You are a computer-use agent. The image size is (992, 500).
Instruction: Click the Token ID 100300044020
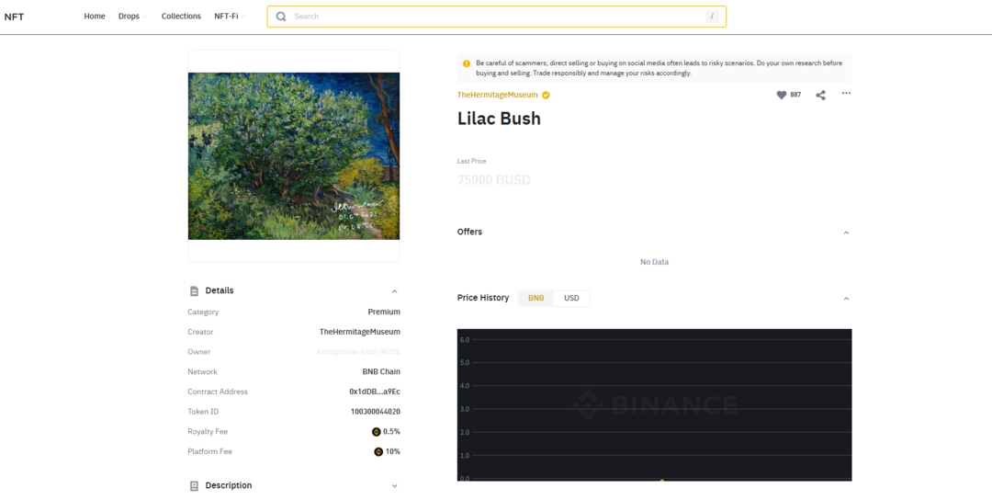tap(376, 412)
